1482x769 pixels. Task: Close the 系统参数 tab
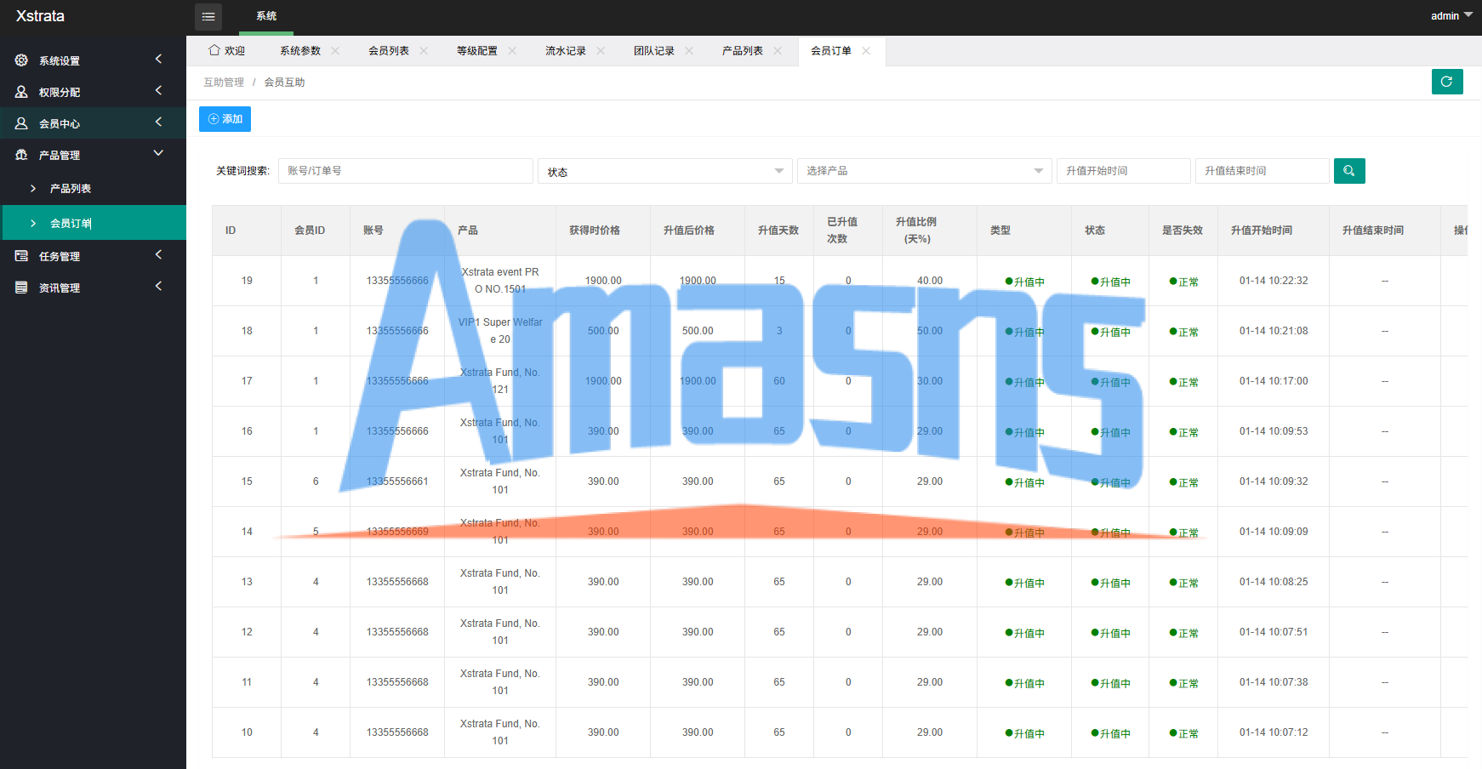click(x=335, y=51)
